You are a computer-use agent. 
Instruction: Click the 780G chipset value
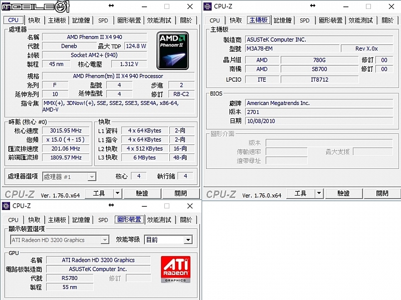pyautogui.click(x=320, y=60)
